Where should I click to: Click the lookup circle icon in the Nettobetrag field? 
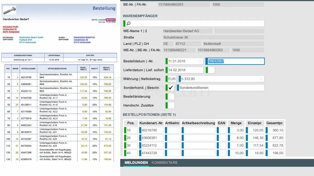point(262,79)
